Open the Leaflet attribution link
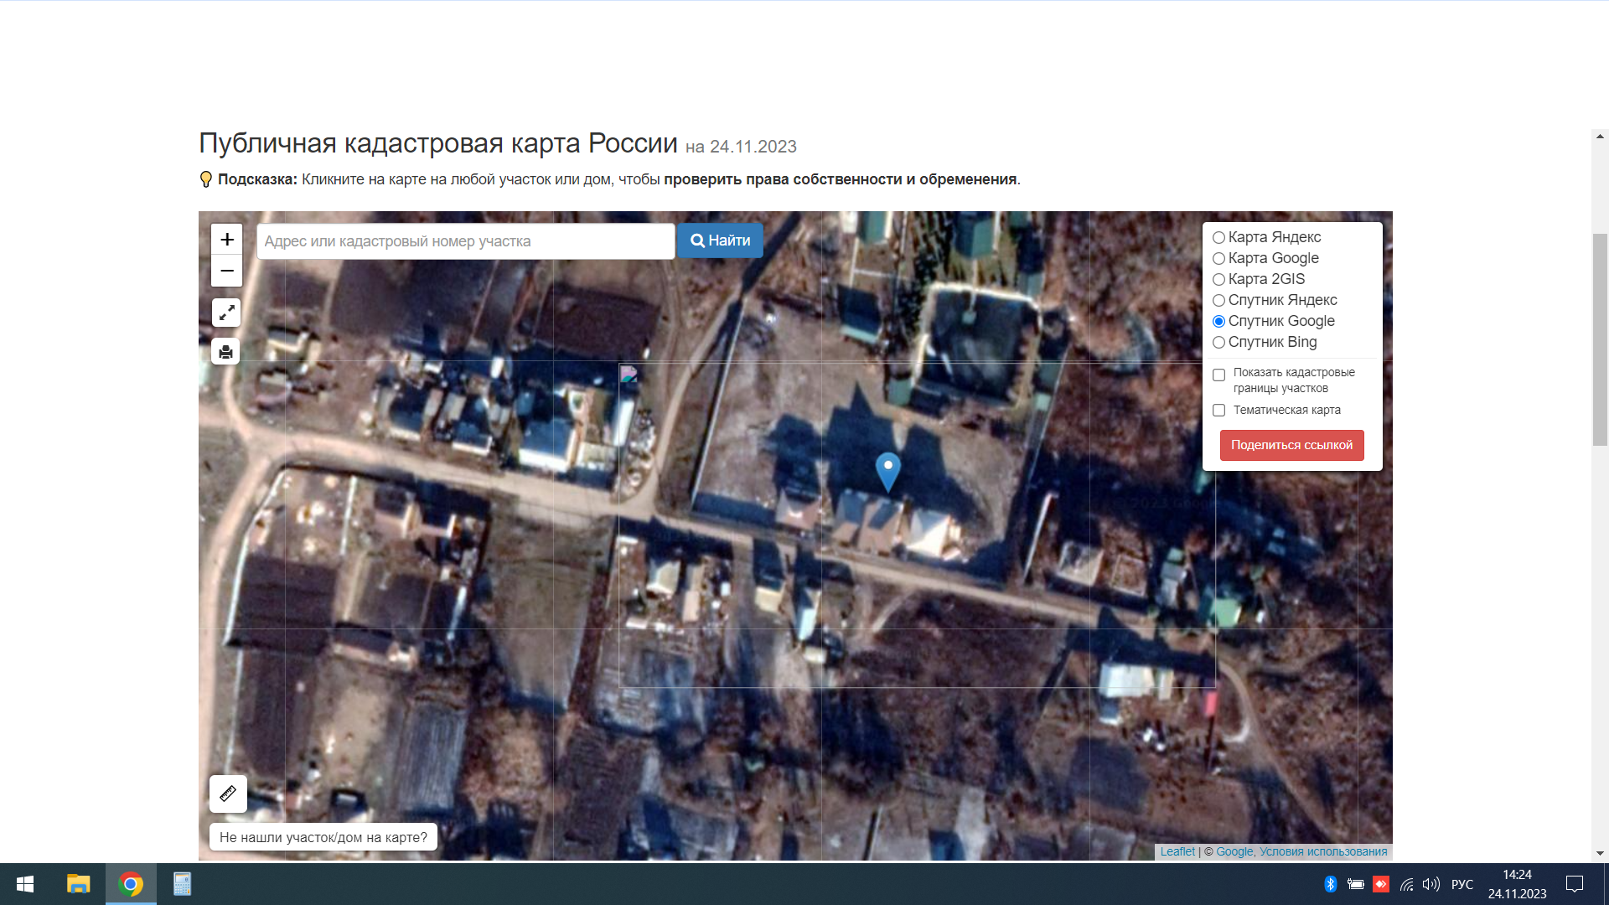 click(1177, 851)
